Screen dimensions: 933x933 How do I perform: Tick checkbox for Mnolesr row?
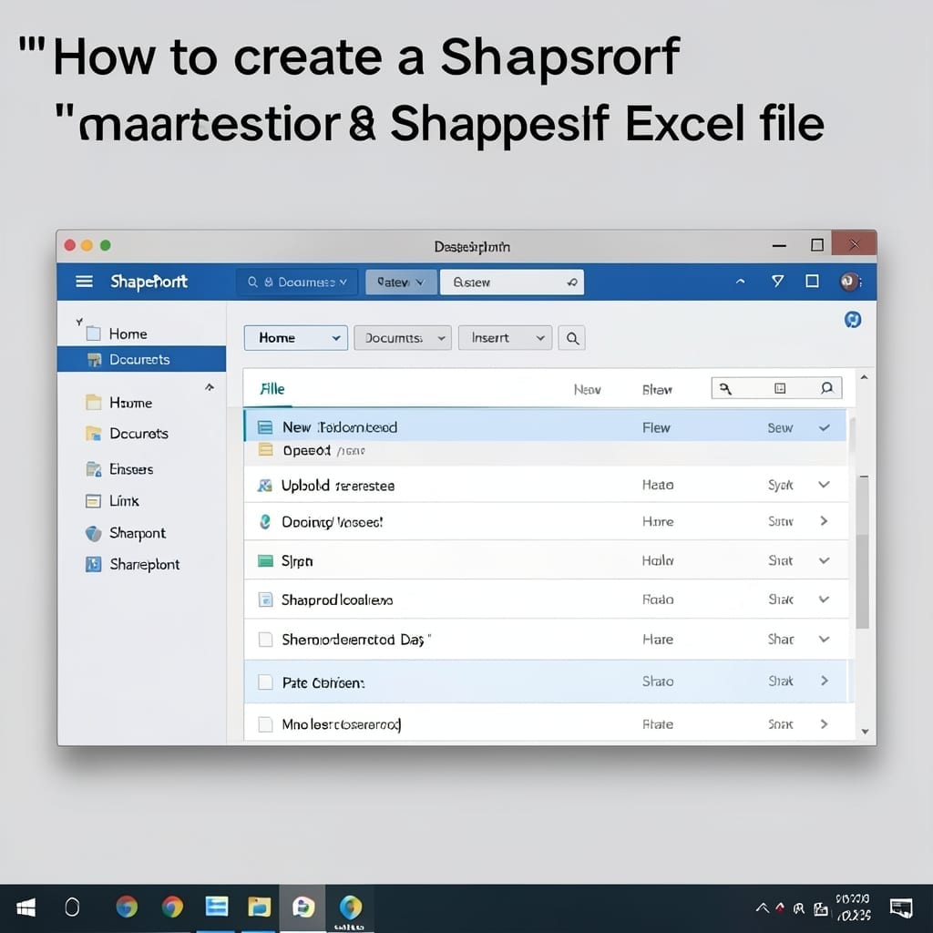pyautogui.click(x=265, y=724)
